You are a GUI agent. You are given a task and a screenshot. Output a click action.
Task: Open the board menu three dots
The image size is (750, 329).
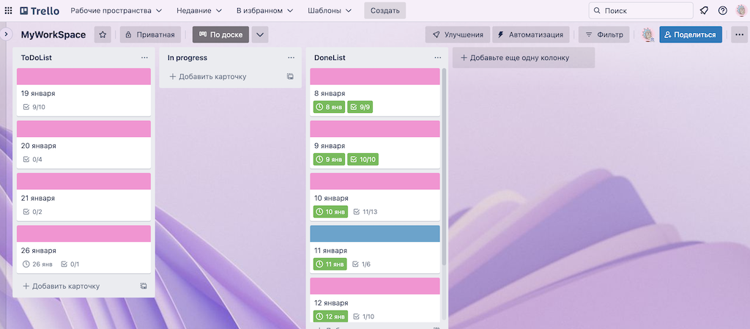(740, 35)
